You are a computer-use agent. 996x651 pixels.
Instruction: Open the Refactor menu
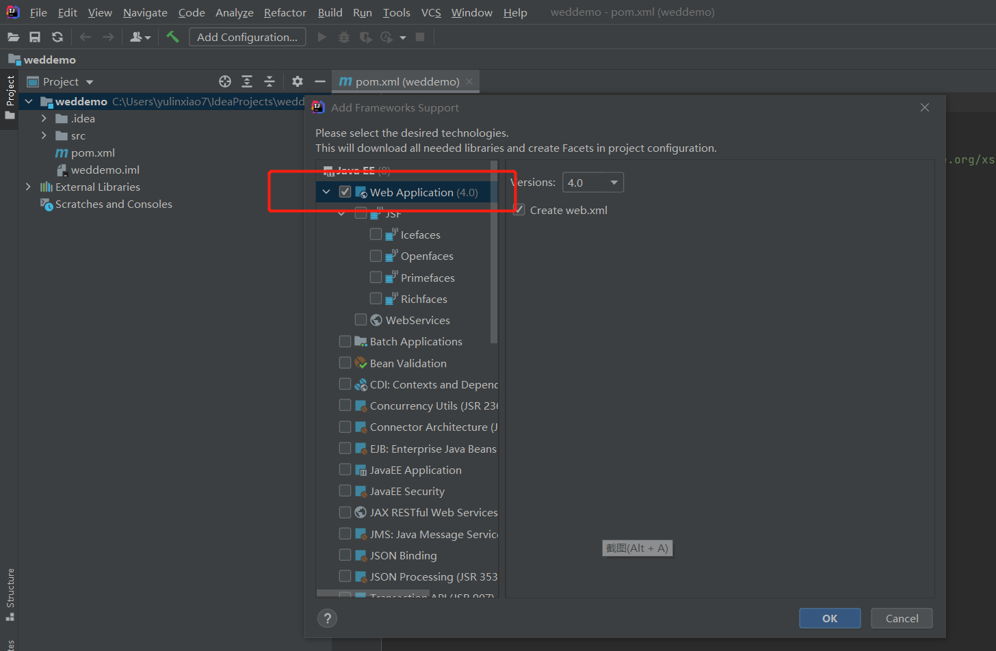pos(285,12)
